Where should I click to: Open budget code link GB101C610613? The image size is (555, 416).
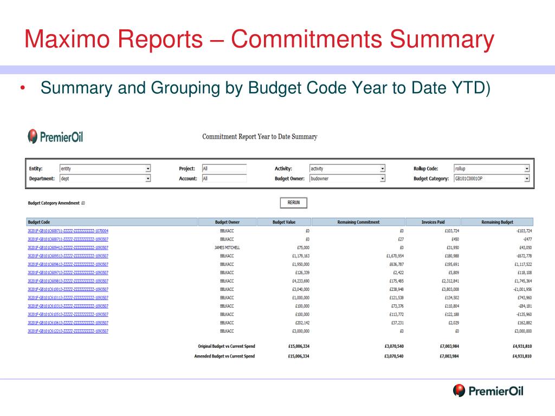coord(68,323)
